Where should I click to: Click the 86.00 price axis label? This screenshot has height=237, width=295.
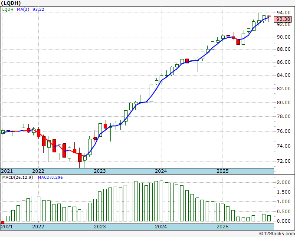(x=284, y=62)
